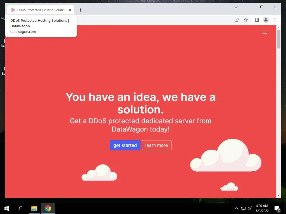
Task: Bookmark this page with the star icon
Action: (246, 20)
